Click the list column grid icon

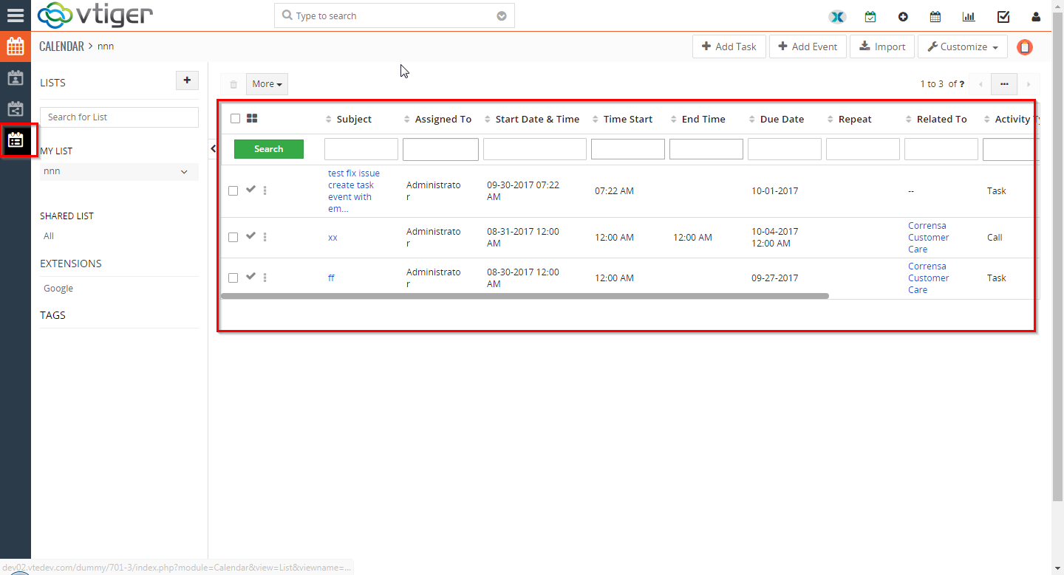[x=252, y=118]
